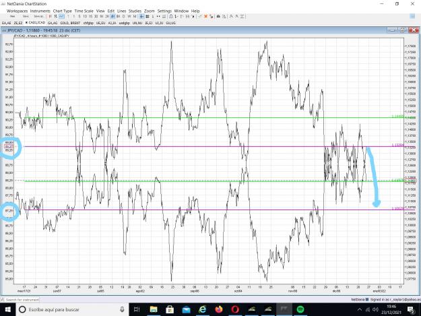Select the 8H time scale button

(118, 16)
